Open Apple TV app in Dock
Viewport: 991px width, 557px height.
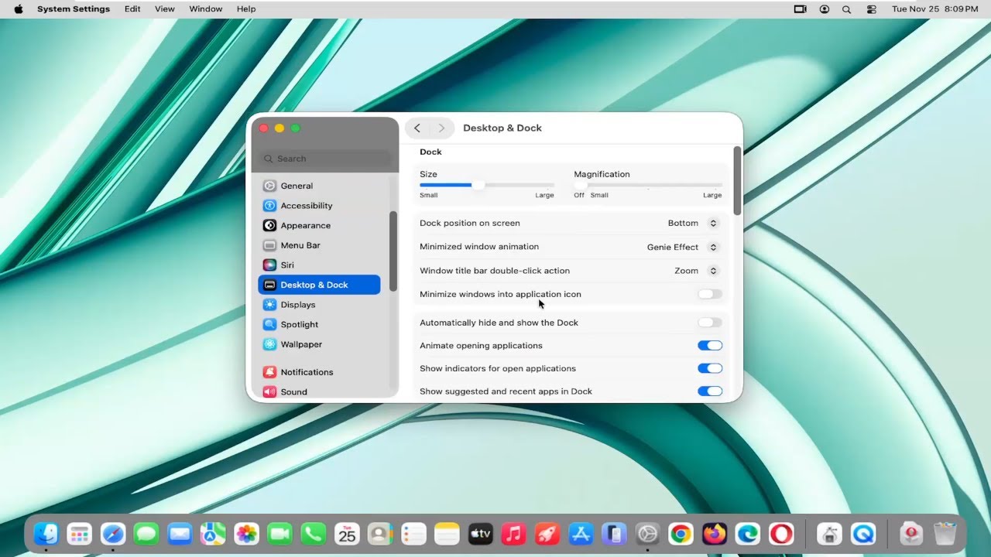click(481, 534)
